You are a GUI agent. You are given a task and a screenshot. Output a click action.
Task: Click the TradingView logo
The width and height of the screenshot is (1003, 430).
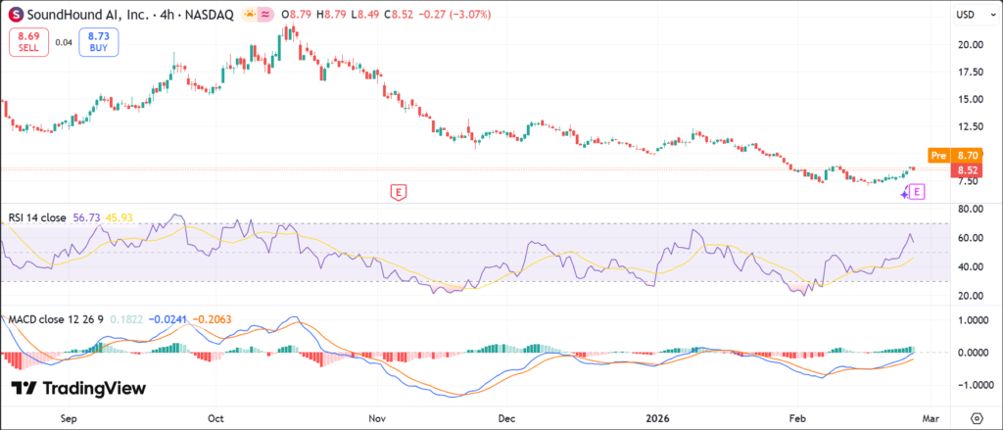coord(78,388)
